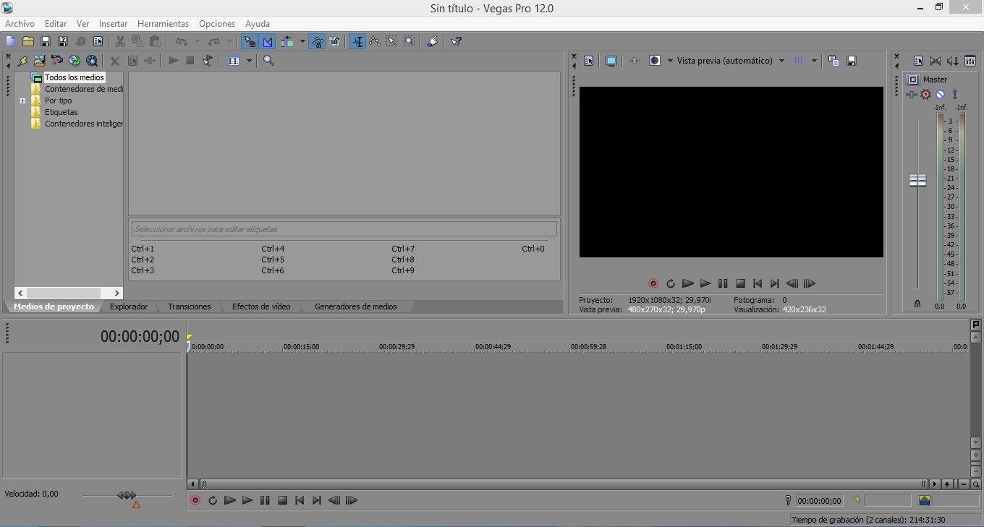
Task: Expand the Por tipo tree node
Action: pos(22,101)
